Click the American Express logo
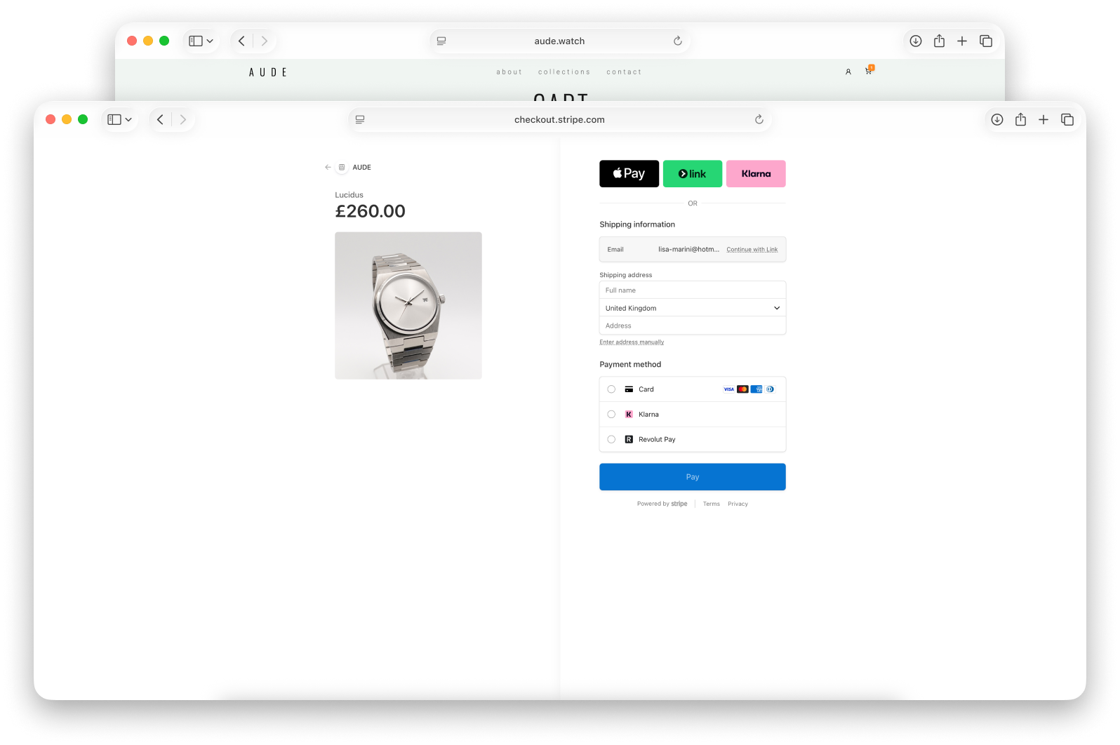This screenshot has height=745, width=1120. pos(756,389)
